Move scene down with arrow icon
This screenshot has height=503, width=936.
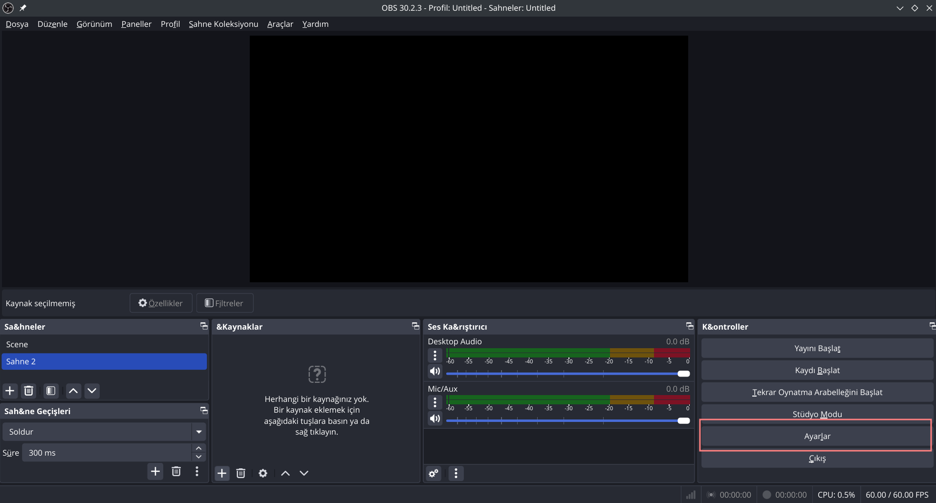(x=92, y=391)
